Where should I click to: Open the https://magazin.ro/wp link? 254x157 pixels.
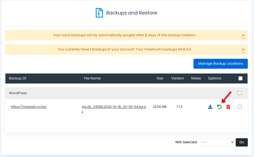pos(29,107)
